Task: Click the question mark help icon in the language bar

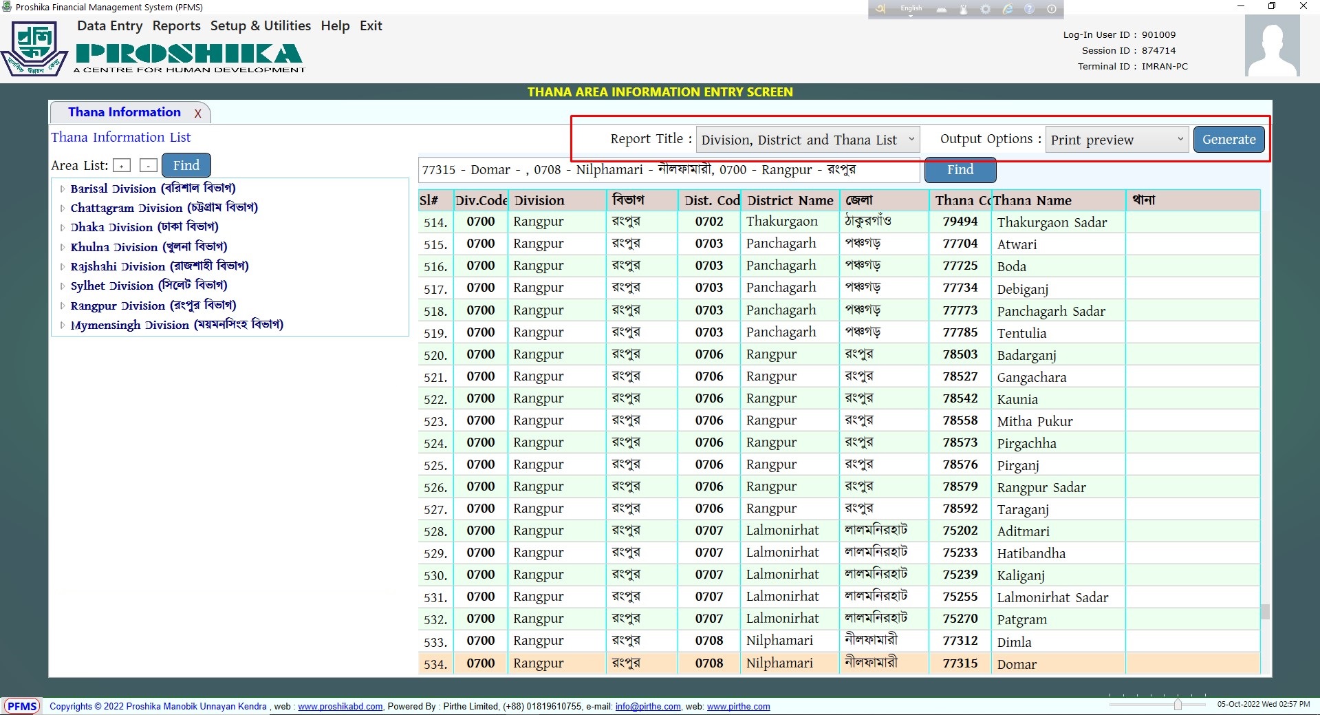Action: click(1029, 9)
